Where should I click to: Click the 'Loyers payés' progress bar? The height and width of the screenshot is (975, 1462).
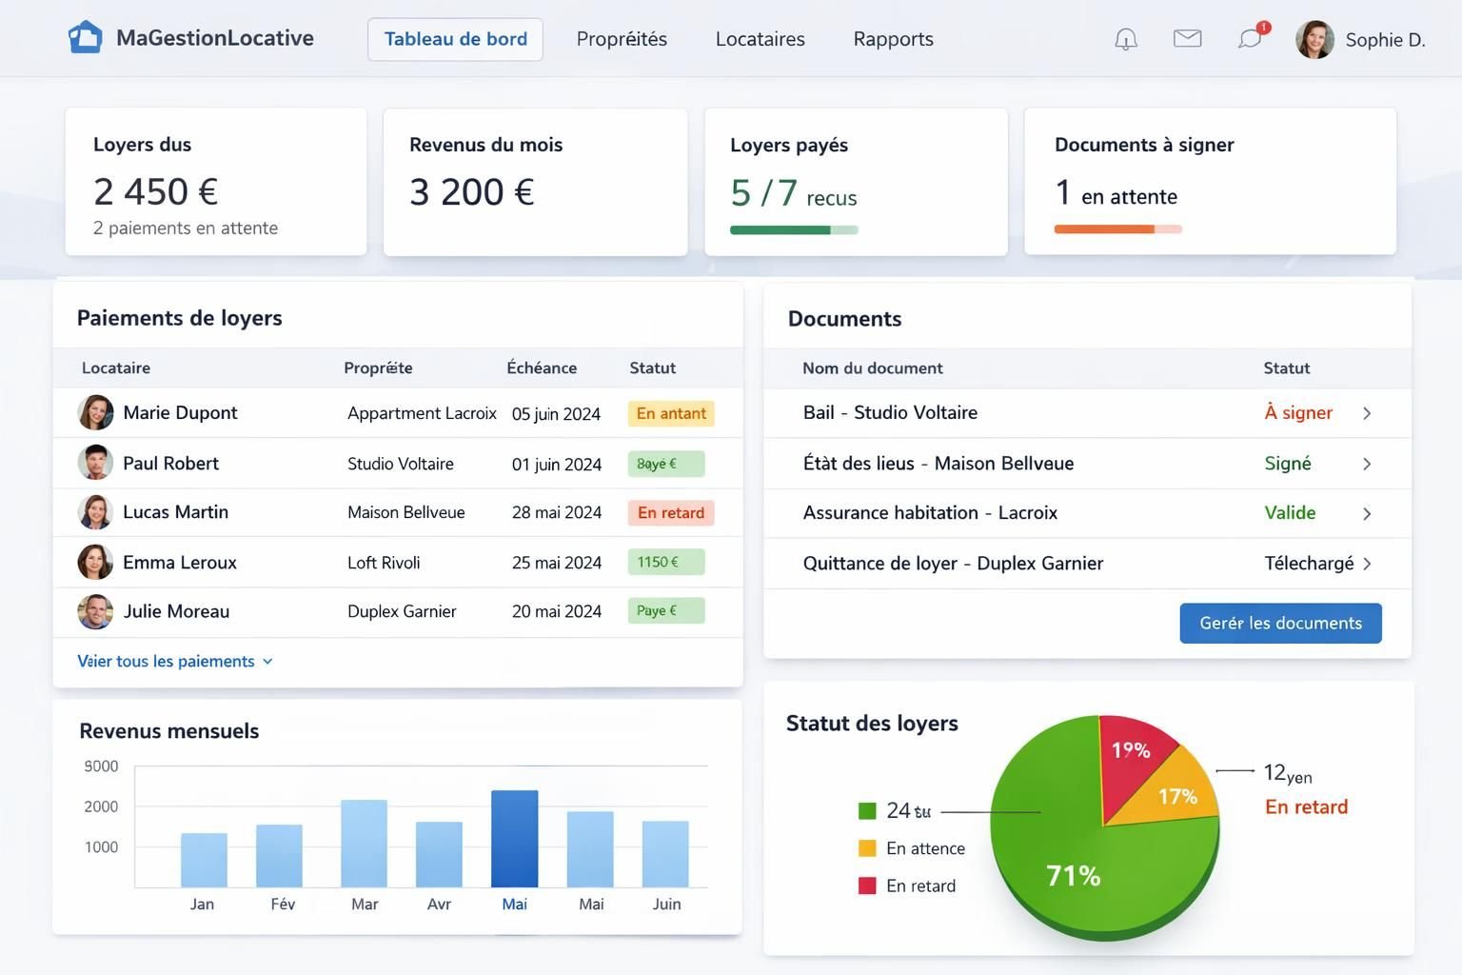793,229
